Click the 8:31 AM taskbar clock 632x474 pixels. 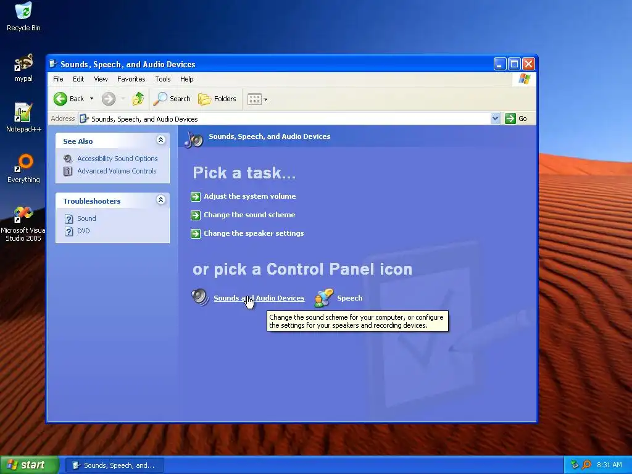609,465
